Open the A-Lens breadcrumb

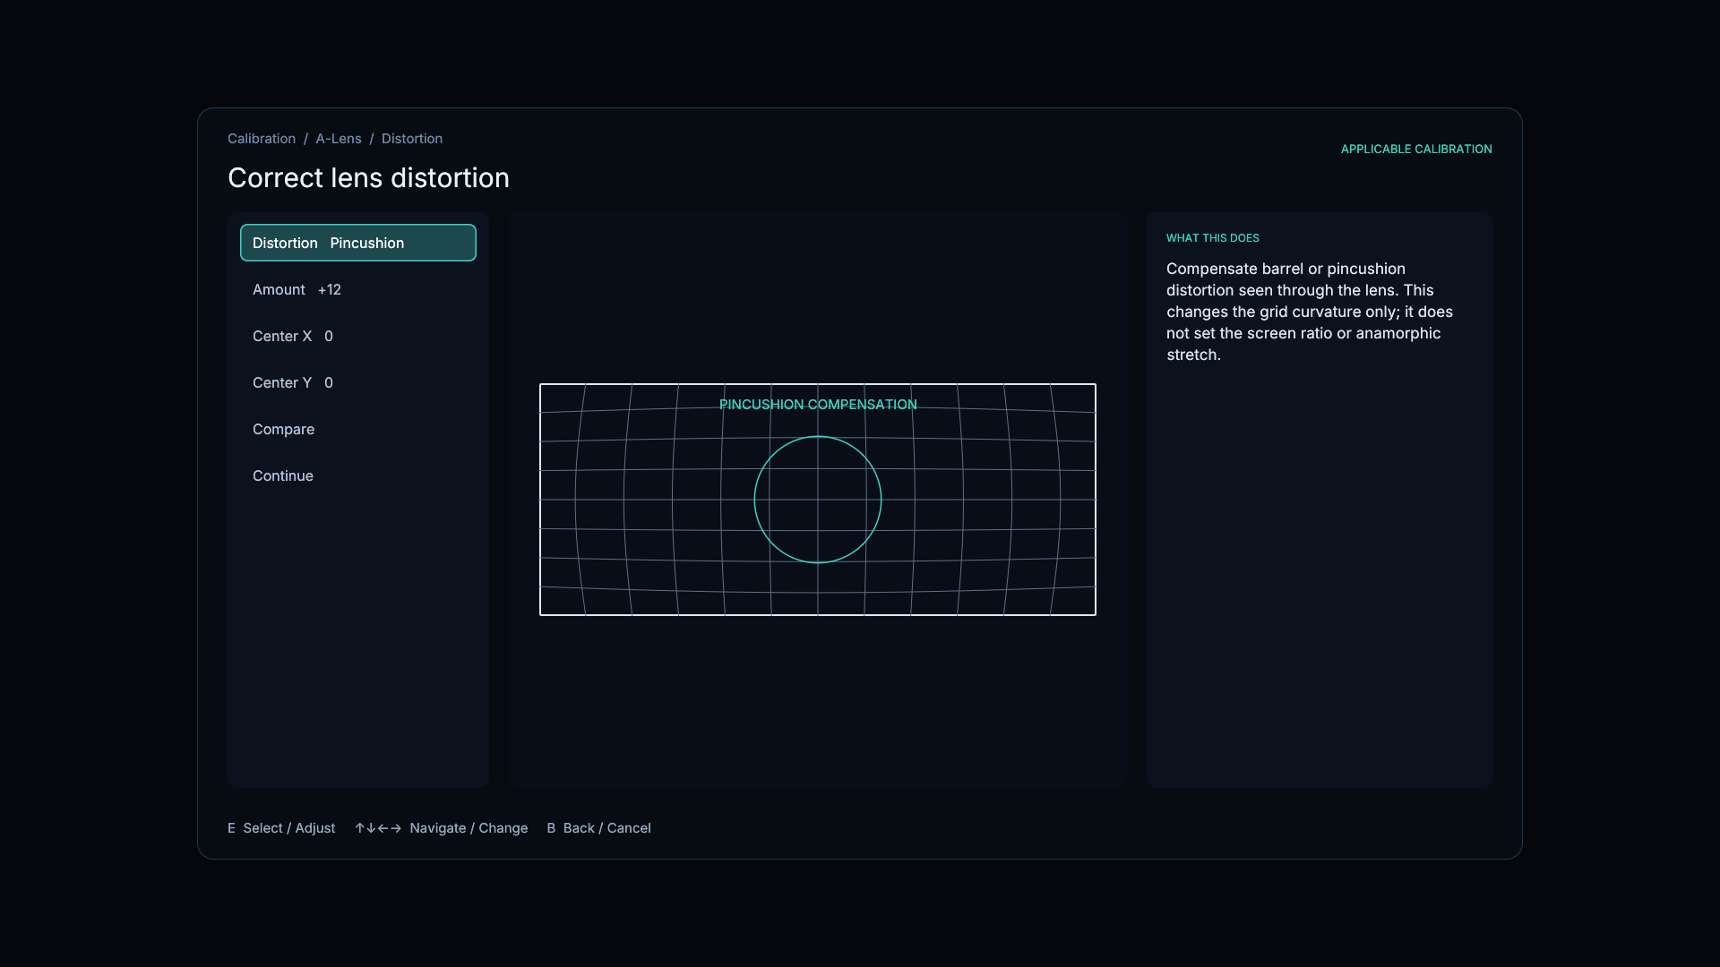(x=339, y=139)
